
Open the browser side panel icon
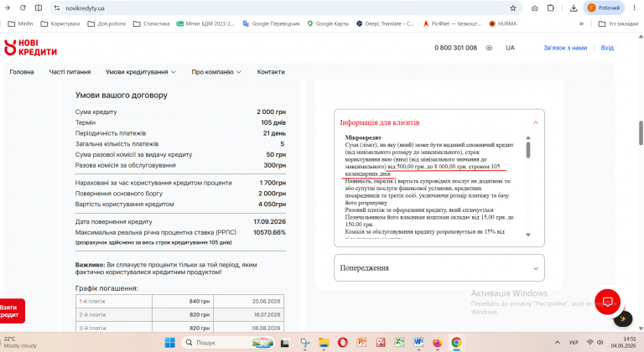[x=39, y=8]
